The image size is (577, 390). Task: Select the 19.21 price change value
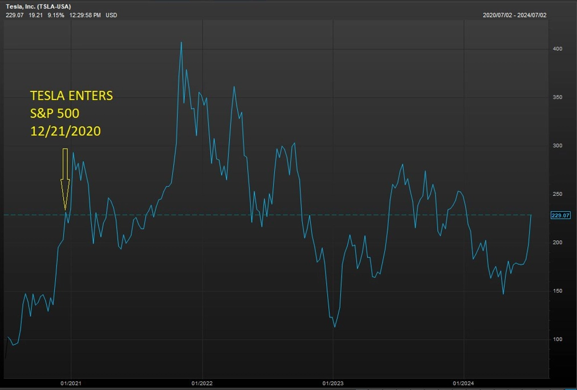pos(36,15)
